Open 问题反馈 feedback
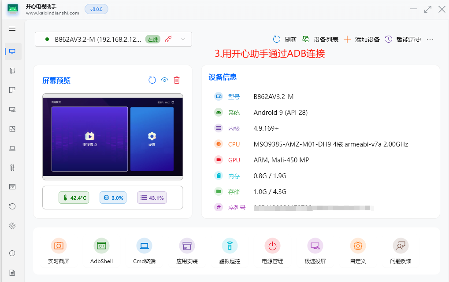 (x=401, y=251)
